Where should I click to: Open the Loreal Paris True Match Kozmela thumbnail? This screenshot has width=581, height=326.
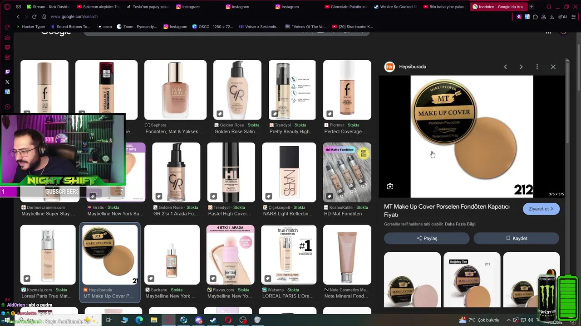click(x=48, y=254)
